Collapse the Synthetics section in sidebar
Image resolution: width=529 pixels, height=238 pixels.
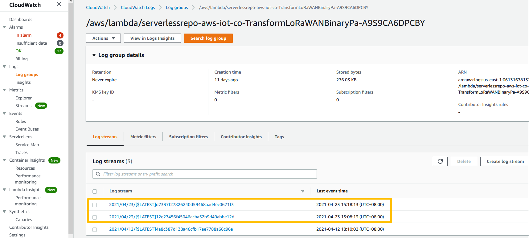click(x=4, y=212)
